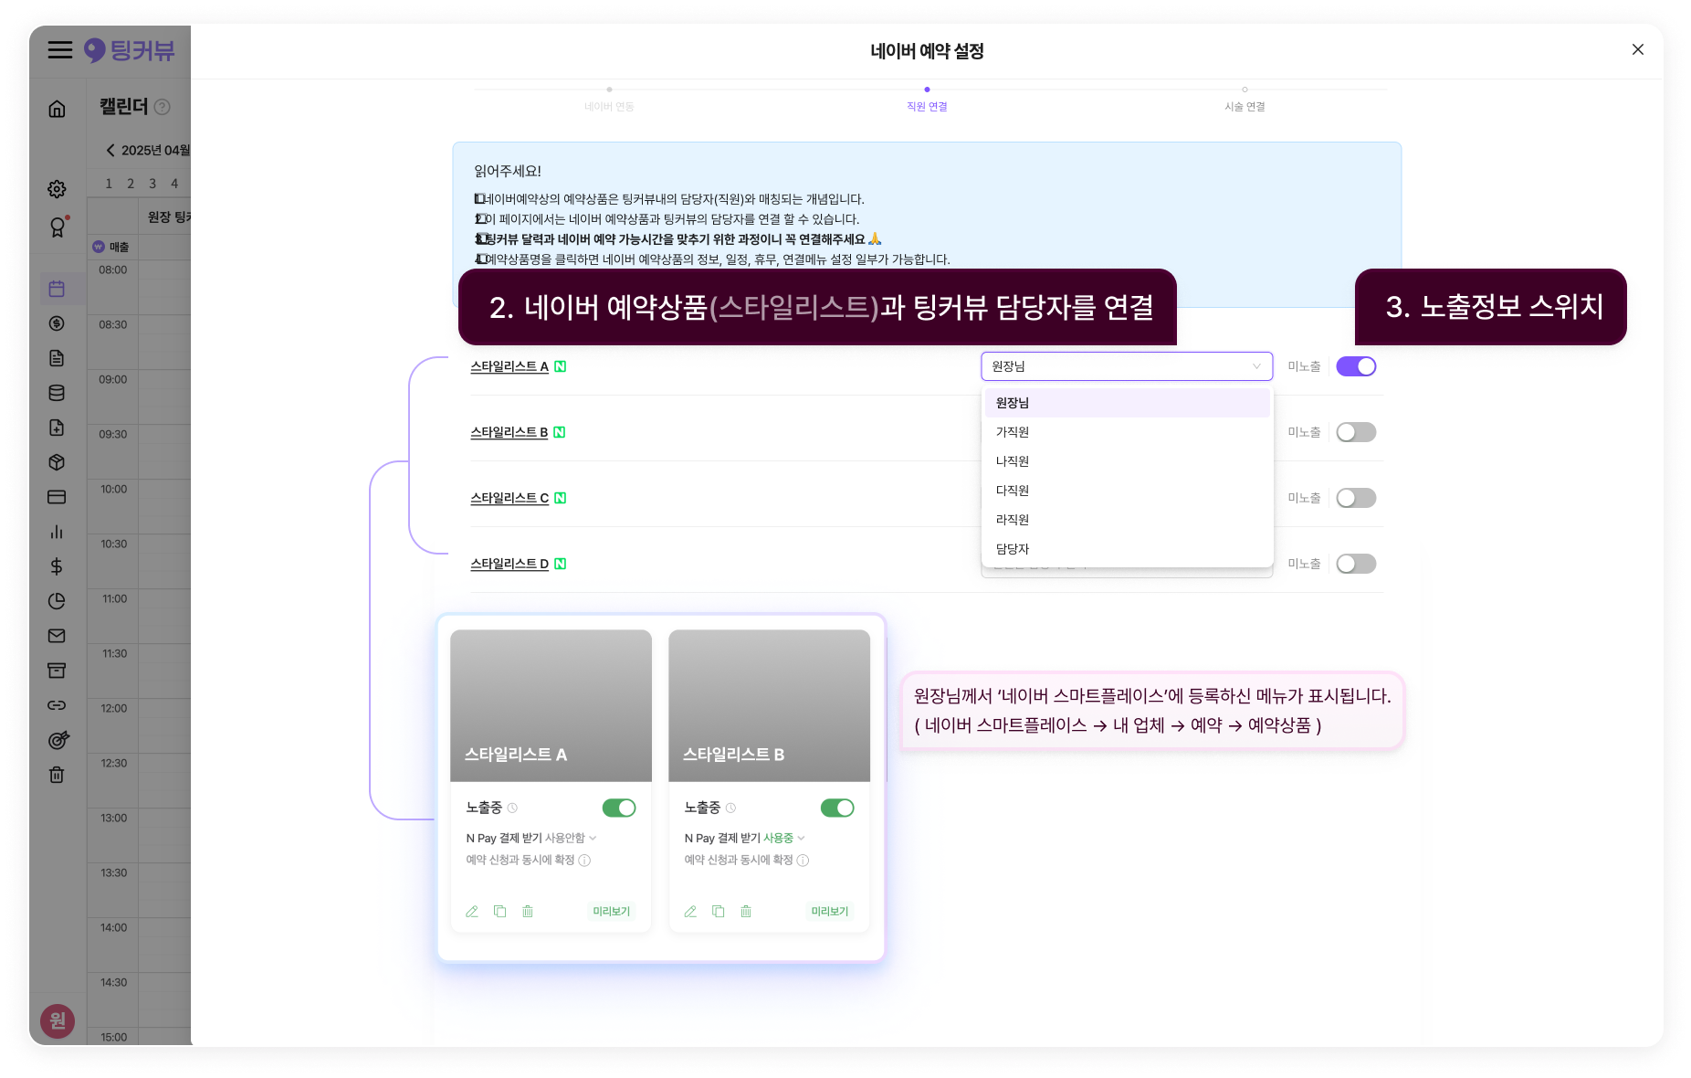Image resolution: width=1691 pixels, height=1078 pixels.
Task: Open the settings gear in sidebar
Action: 57,189
